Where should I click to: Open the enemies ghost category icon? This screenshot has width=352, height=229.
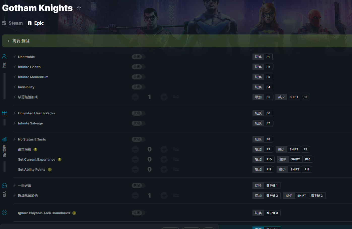(x=4, y=185)
